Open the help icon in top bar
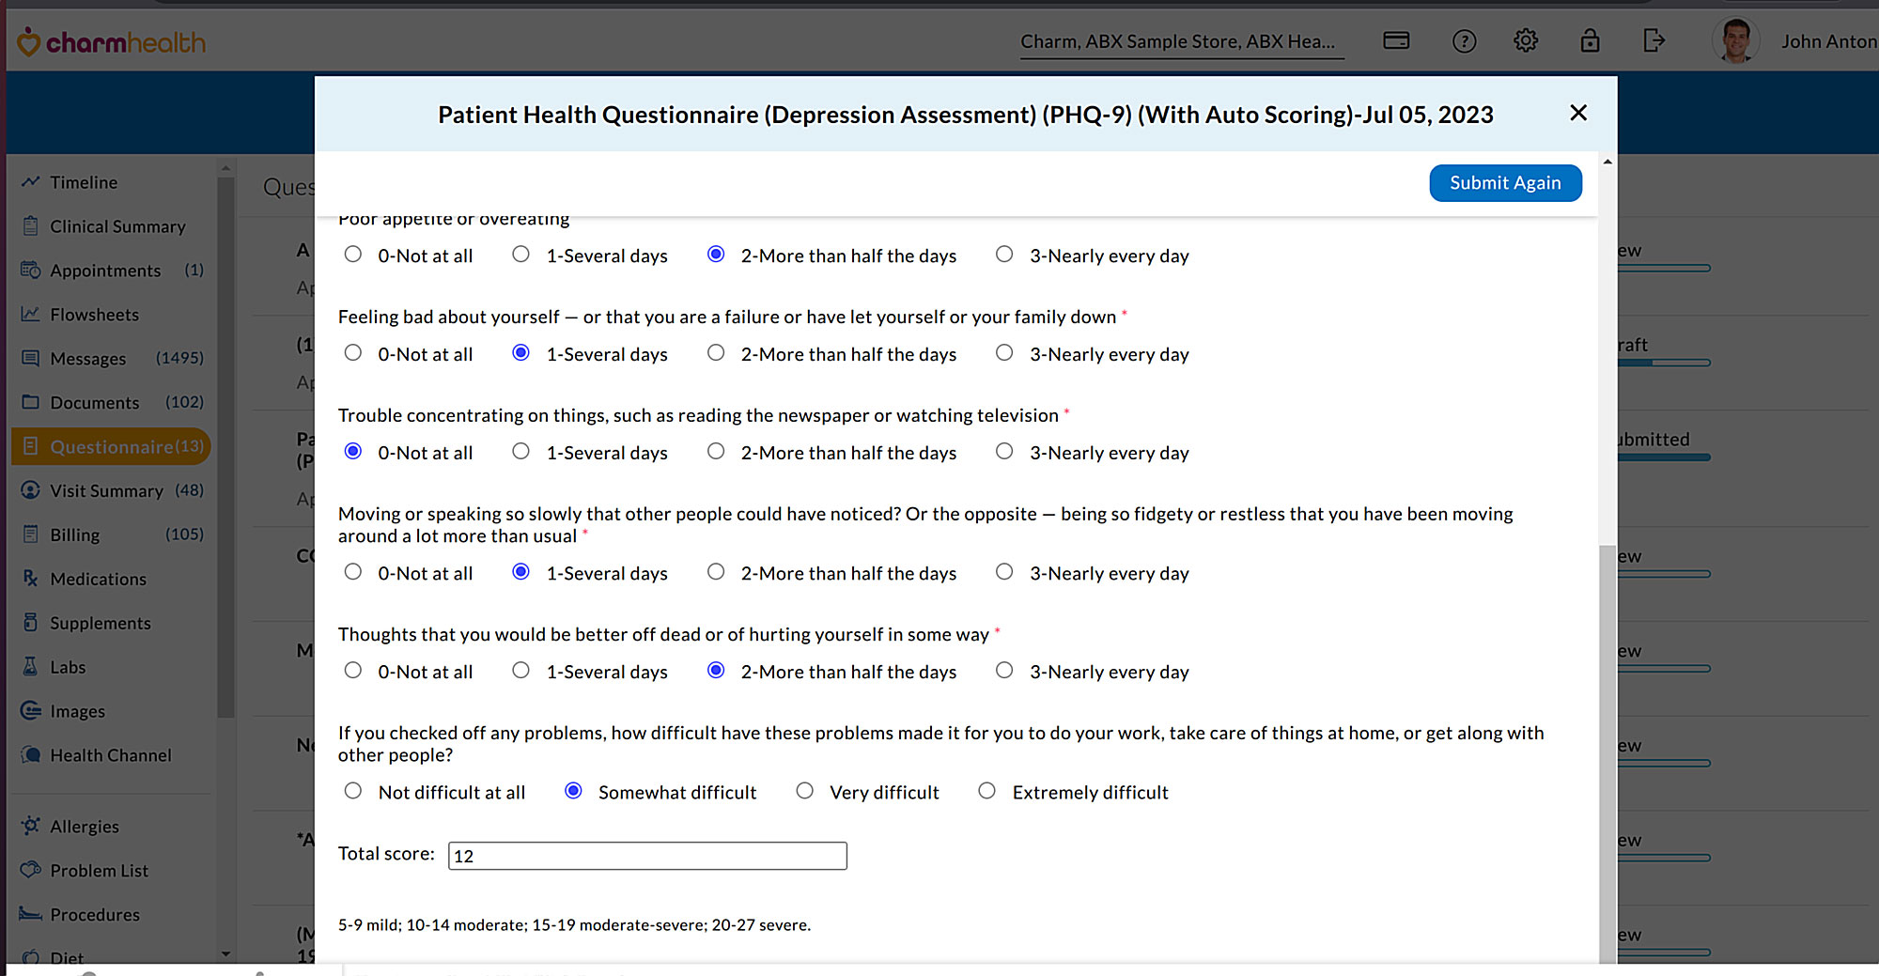The image size is (1879, 976). point(1464,40)
